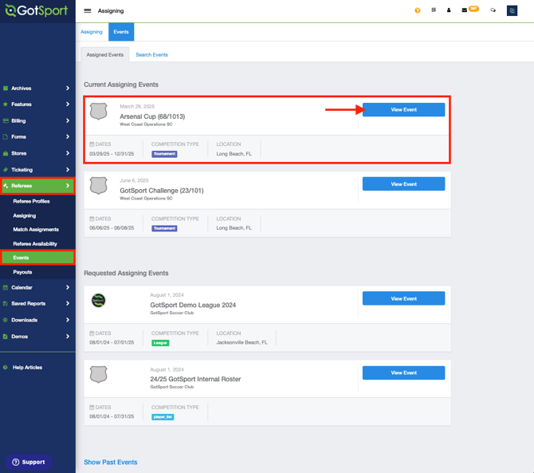This screenshot has height=473, width=534.
Task: Collapse the Referees menu chevron
Action: (68, 186)
